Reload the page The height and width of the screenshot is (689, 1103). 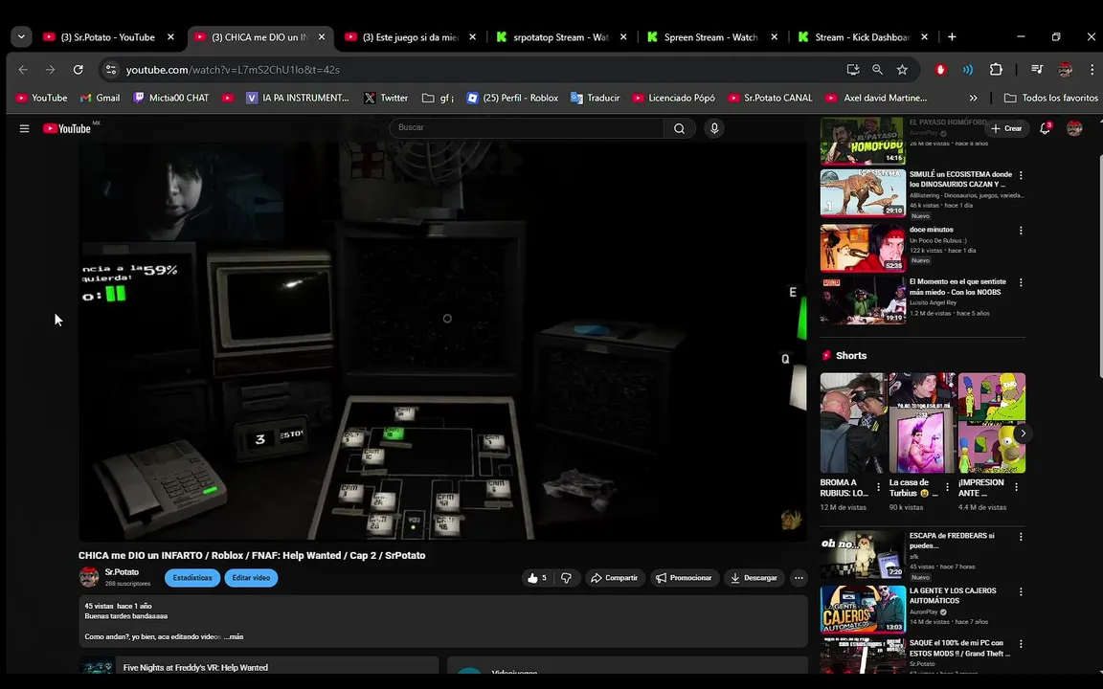pos(79,70)
